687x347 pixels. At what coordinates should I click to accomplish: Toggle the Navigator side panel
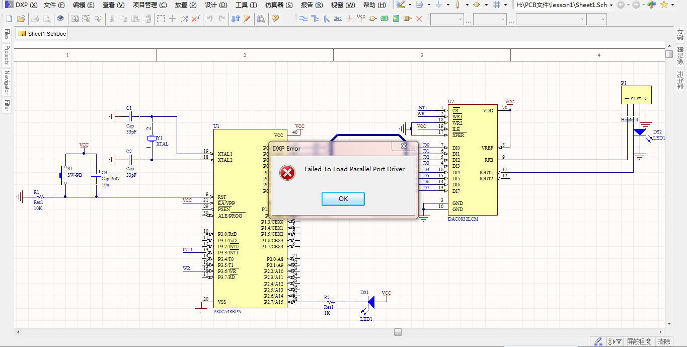(x=7, y=82)
